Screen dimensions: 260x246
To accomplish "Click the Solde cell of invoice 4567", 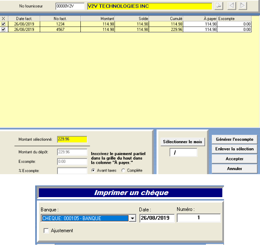I will [x=132, y=30].
